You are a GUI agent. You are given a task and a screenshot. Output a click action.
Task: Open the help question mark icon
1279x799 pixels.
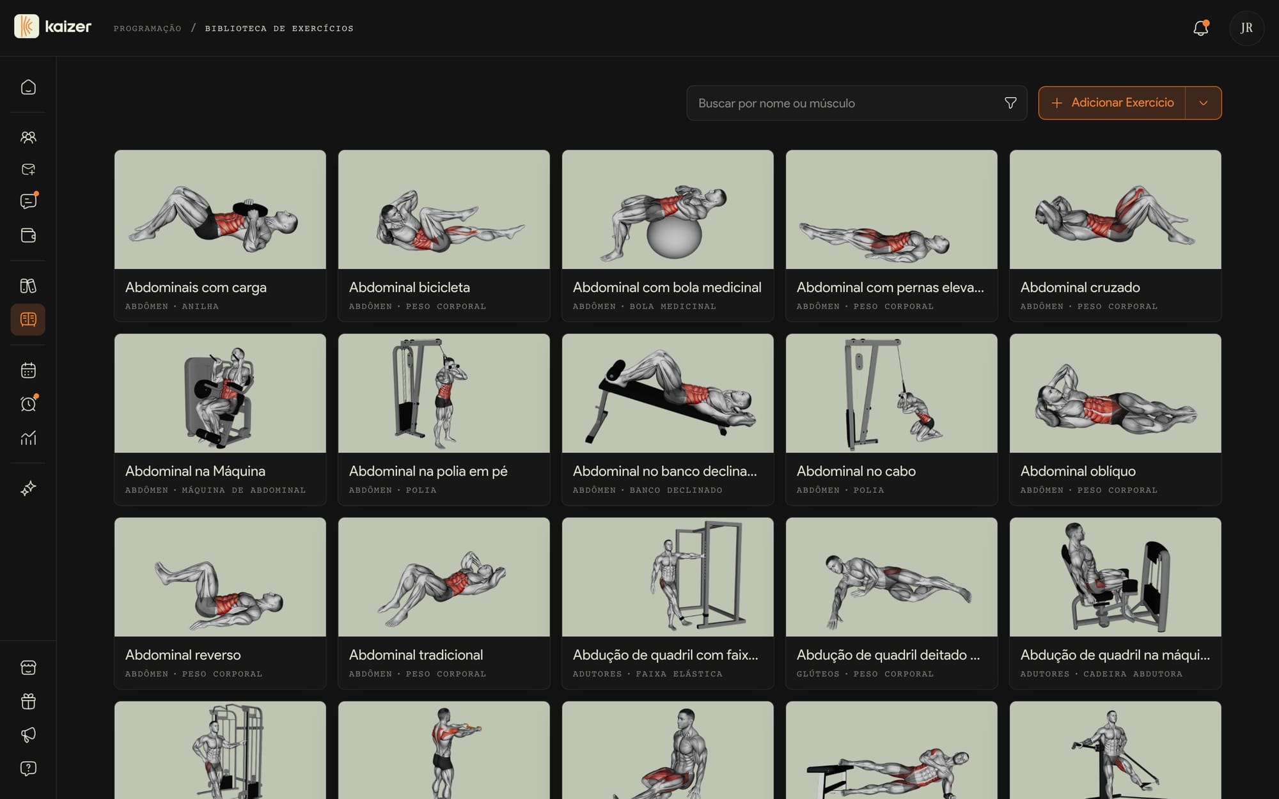[x=28, y=768]
